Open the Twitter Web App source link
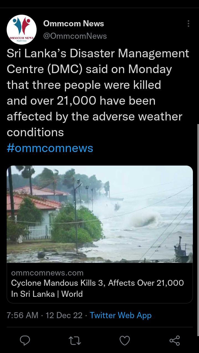Screen dimensions: 199x353 pyautogui.click(x=121, y=315)
